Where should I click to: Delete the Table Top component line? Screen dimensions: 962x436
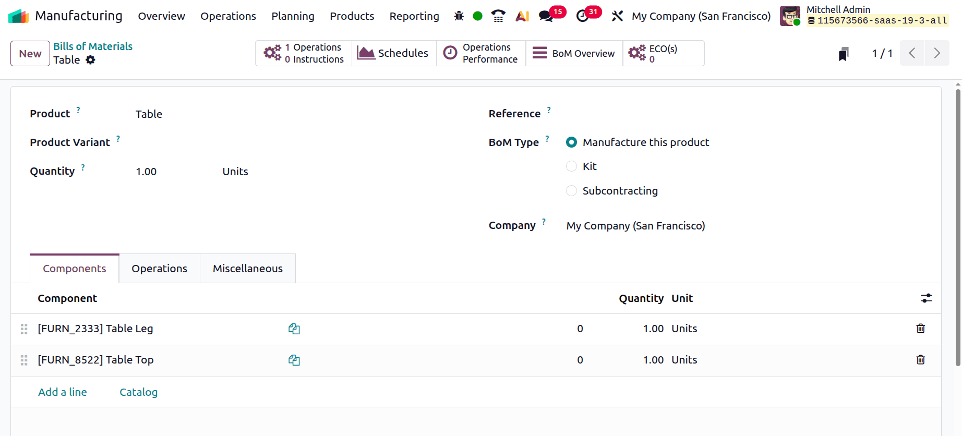coord(921,360)
